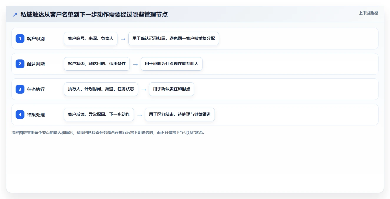Click the arrow icon beside the title
390x199 pixels.
(x=15, y=14)
